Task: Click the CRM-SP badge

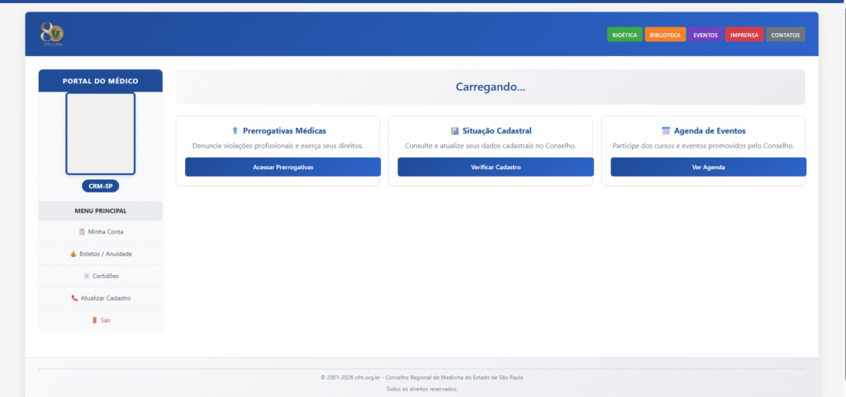Action: click(100, 186)
